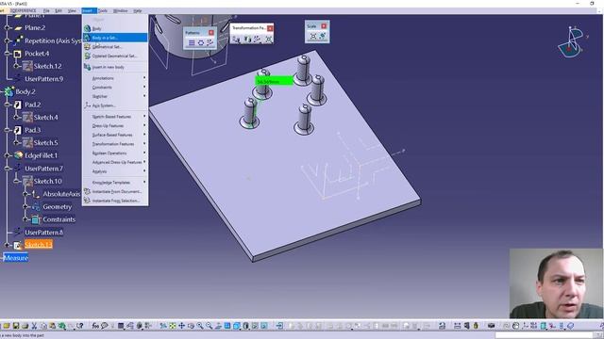Click the Scaling icon in the Scale toolbar
Screen dimensions: 604x339
point(313,36)
